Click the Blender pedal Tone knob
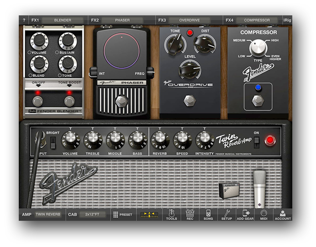Screen dimensions: 316x247 click(68, 64)
